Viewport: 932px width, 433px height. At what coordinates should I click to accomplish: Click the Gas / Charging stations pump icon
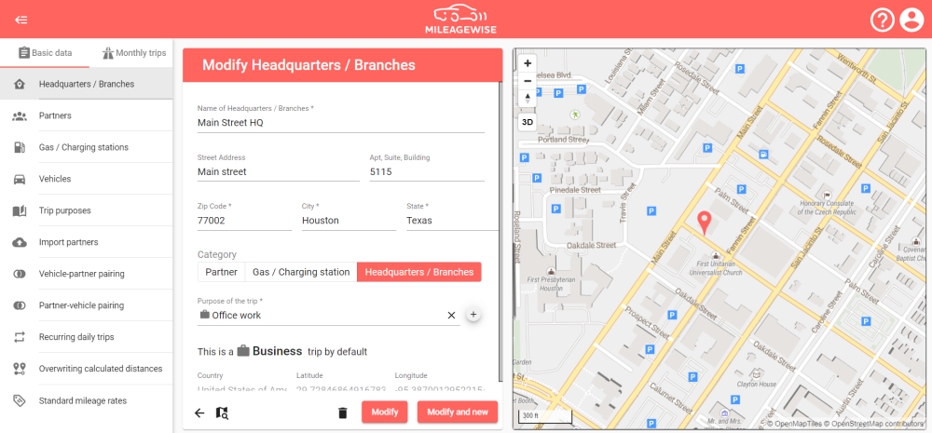pyautogui.click(x=19, y=147)
